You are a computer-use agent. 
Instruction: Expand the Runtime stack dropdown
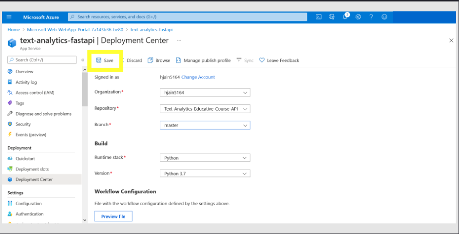[205, 157]
